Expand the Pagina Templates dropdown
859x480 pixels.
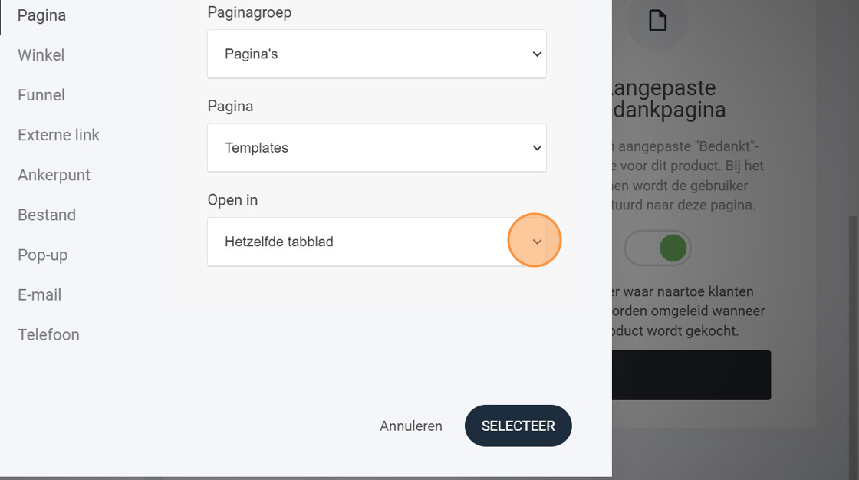coord(377,148)
